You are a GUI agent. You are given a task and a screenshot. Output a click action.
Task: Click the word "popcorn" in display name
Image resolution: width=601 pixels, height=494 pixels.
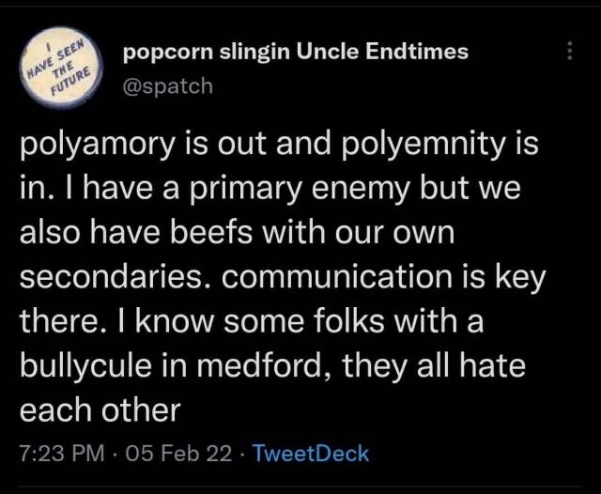pyautogui.click(x=166, y=52)
